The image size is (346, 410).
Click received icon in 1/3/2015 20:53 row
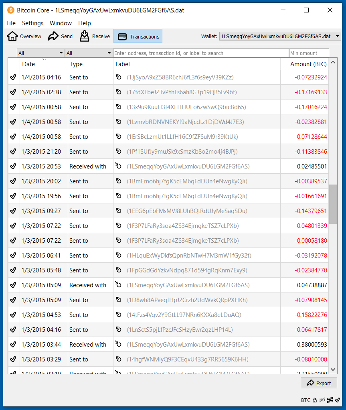coord(118,166)
